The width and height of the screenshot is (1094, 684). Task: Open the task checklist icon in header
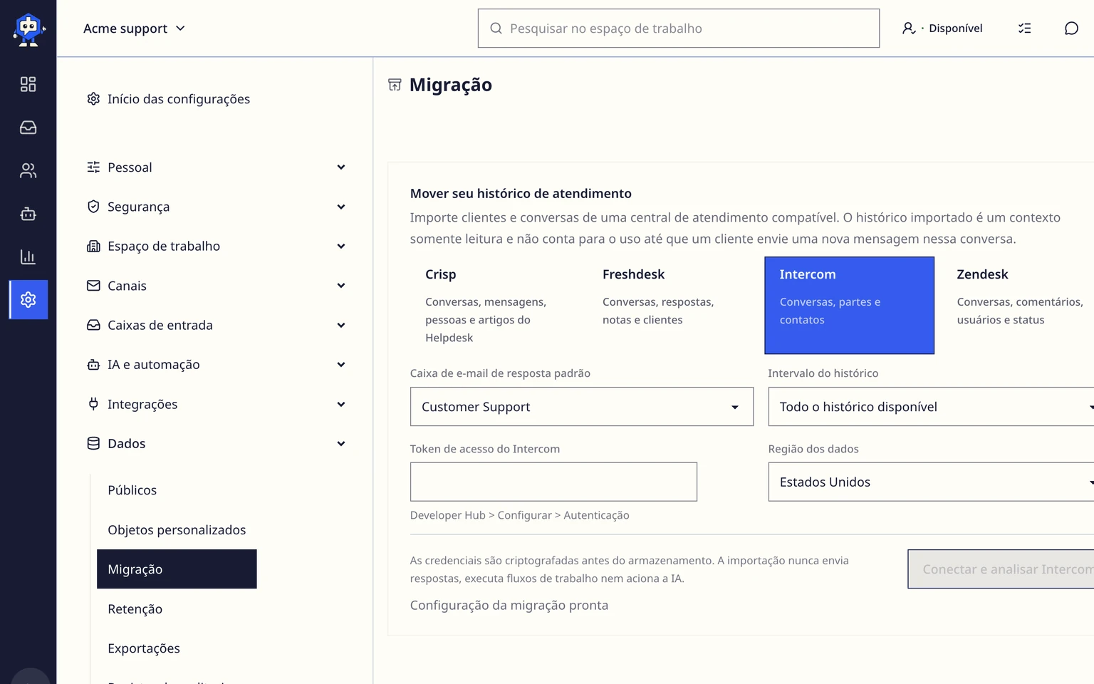click(x=1024, y=28)
